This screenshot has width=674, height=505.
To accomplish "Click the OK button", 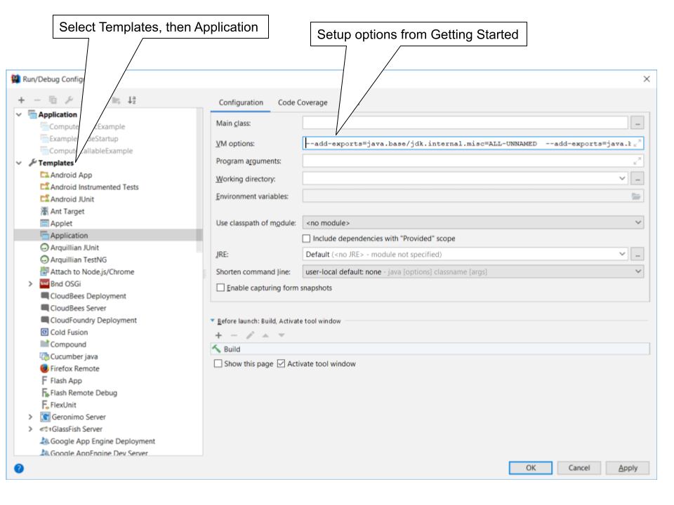I will 530,468.
